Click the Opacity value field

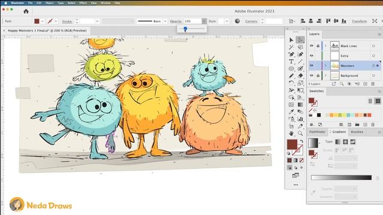(193, 21)
